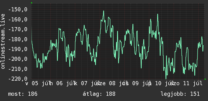Viewport: 208px width, 101px height.
Task: Click the 'most: 186' current value text
Action: coord(23,94)
